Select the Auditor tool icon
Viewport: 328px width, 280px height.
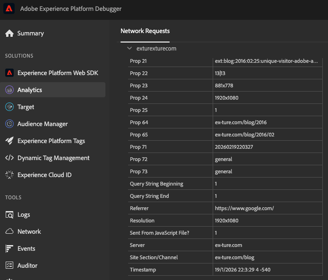tap(9, 266)
